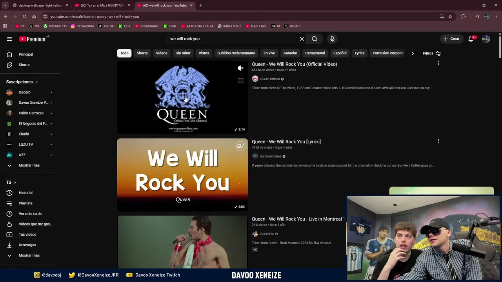This screenshot has height=282, width=502.
Task: Select the Percusion corporal chip
Action: pyautogui.click(x=387, y=53)
